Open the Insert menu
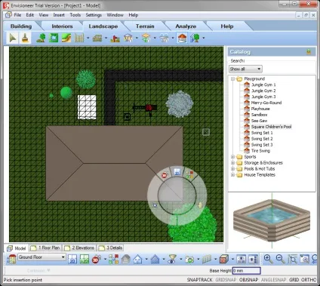 (59, 15)
